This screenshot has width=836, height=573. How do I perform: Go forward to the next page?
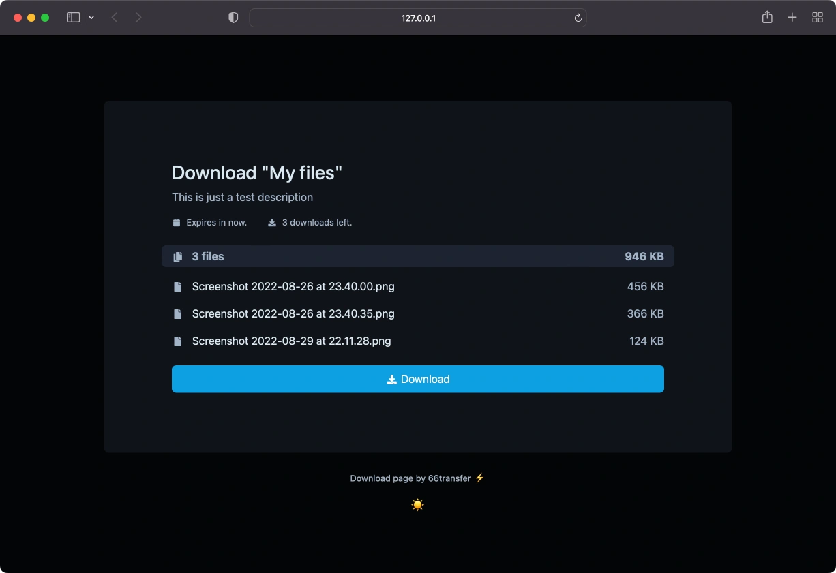tap(138, 18)
